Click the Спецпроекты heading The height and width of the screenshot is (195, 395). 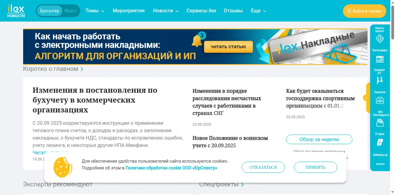[219, 184]
